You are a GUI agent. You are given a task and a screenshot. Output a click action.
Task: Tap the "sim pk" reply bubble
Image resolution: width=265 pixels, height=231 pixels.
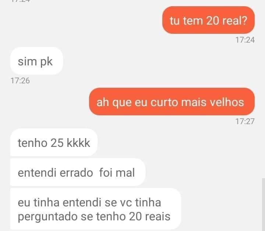36,61
